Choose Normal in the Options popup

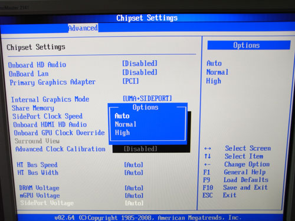tap(126, 124)
